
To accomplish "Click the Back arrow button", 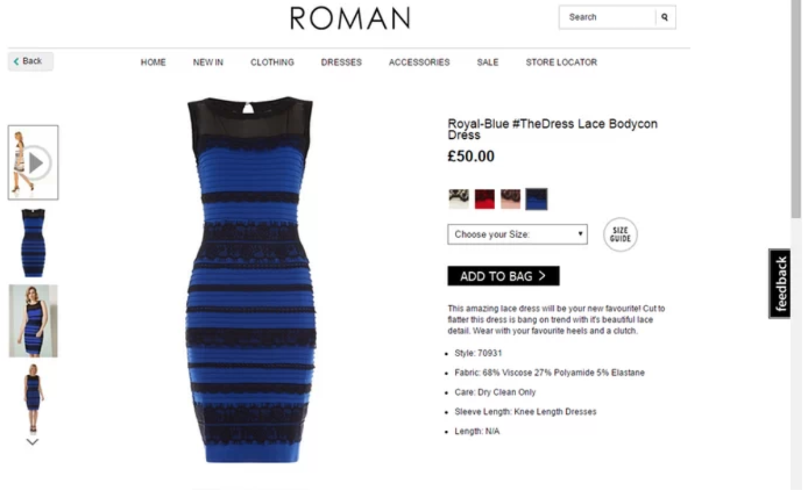I will [30, 61].
